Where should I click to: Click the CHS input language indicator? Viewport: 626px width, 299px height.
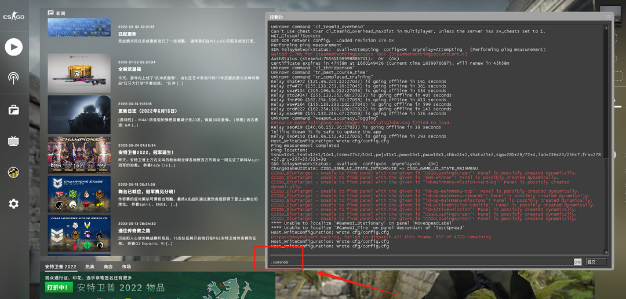577,262
